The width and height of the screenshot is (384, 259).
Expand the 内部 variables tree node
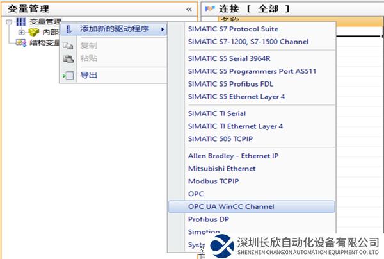click(x=21, y=32)
